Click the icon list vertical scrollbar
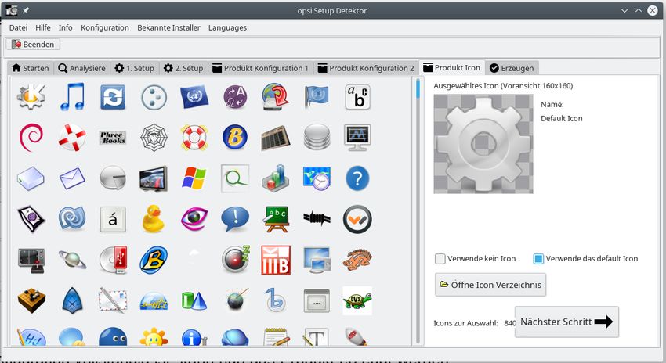Image resolution: width=666 pixels, height=363 pixels. [418, 210]
